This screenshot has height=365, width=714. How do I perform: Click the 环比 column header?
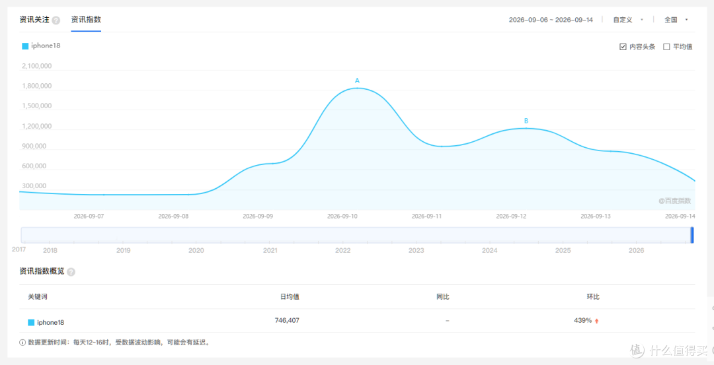click(x=593, y=297)
